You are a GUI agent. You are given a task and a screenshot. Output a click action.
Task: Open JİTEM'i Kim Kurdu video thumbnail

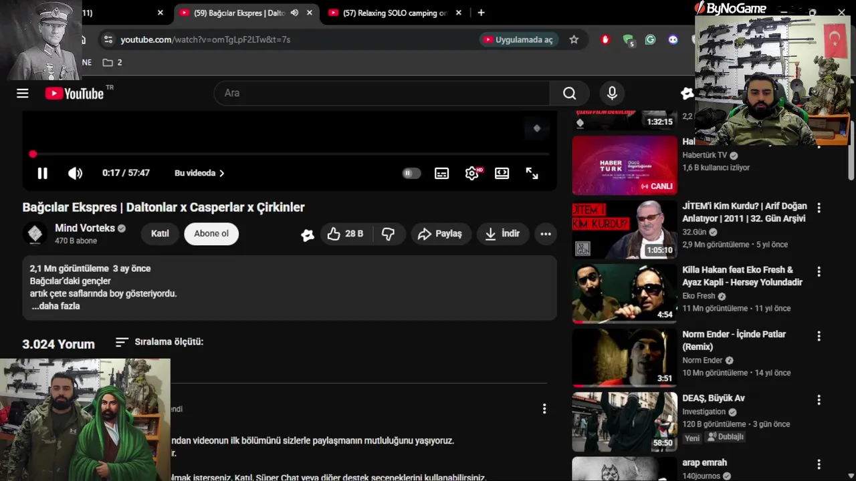[625, 229]
